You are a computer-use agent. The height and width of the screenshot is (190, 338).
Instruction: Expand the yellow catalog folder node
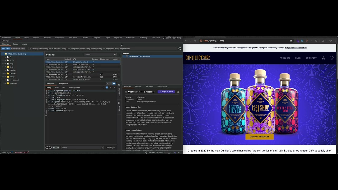point(5,73)
